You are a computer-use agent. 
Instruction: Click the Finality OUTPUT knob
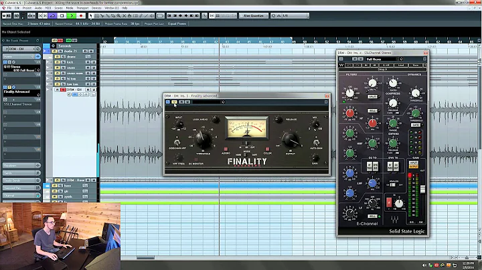point(291,140)
